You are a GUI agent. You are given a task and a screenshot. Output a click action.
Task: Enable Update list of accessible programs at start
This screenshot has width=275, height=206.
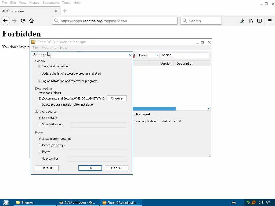tap(39, 73)
